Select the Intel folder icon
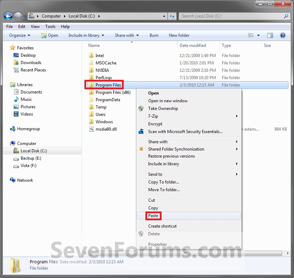The height and width of the screenshot is (278, 294). (x=91, y=55)
